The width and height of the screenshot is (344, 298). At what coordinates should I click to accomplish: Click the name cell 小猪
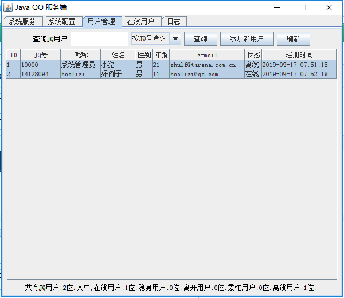(x=118, y=65)
